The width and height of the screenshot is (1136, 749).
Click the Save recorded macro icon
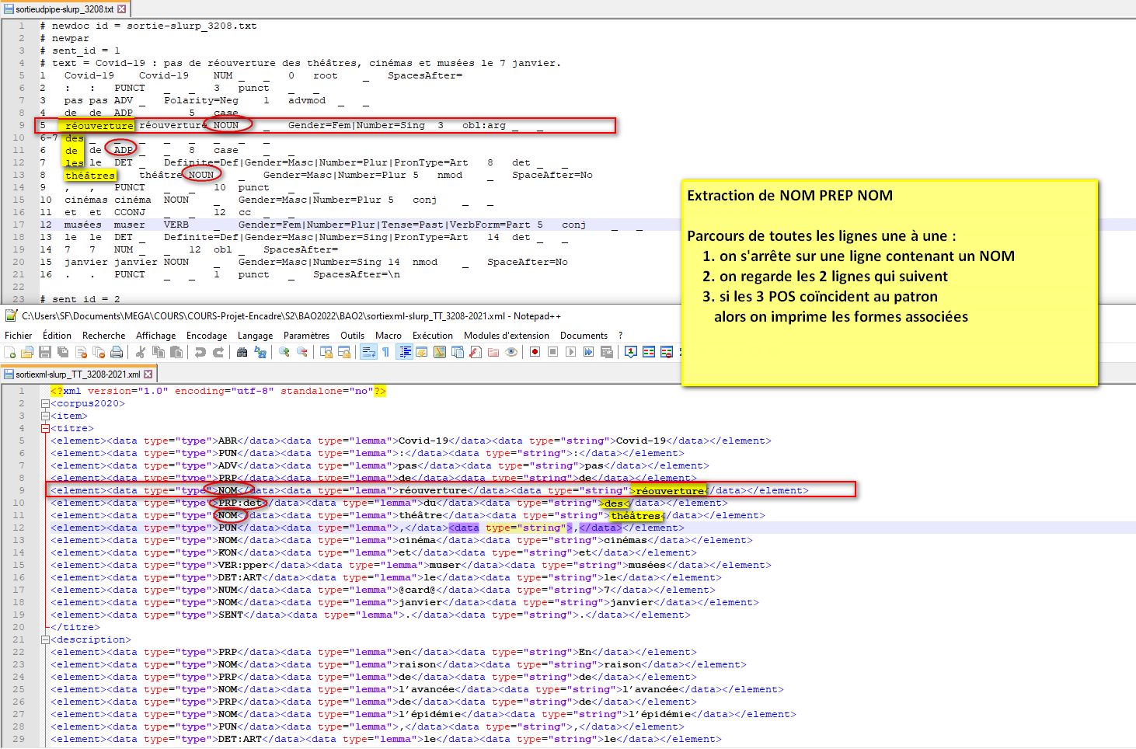click(x=606, y=352)
